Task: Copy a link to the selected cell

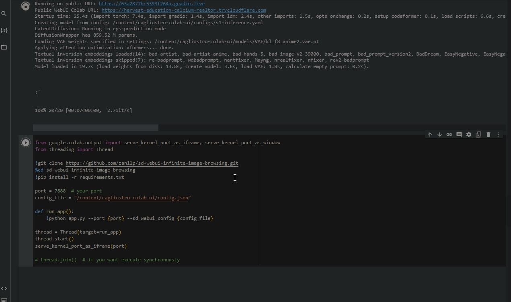Action: [449, 134]
